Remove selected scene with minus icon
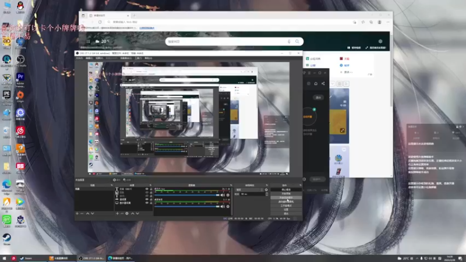Screen dimensions: 466x262 82,214
